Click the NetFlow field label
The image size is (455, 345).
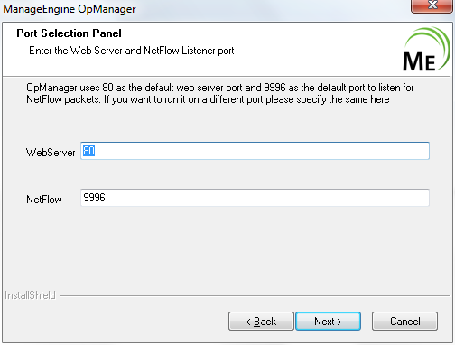coord(44,200)
